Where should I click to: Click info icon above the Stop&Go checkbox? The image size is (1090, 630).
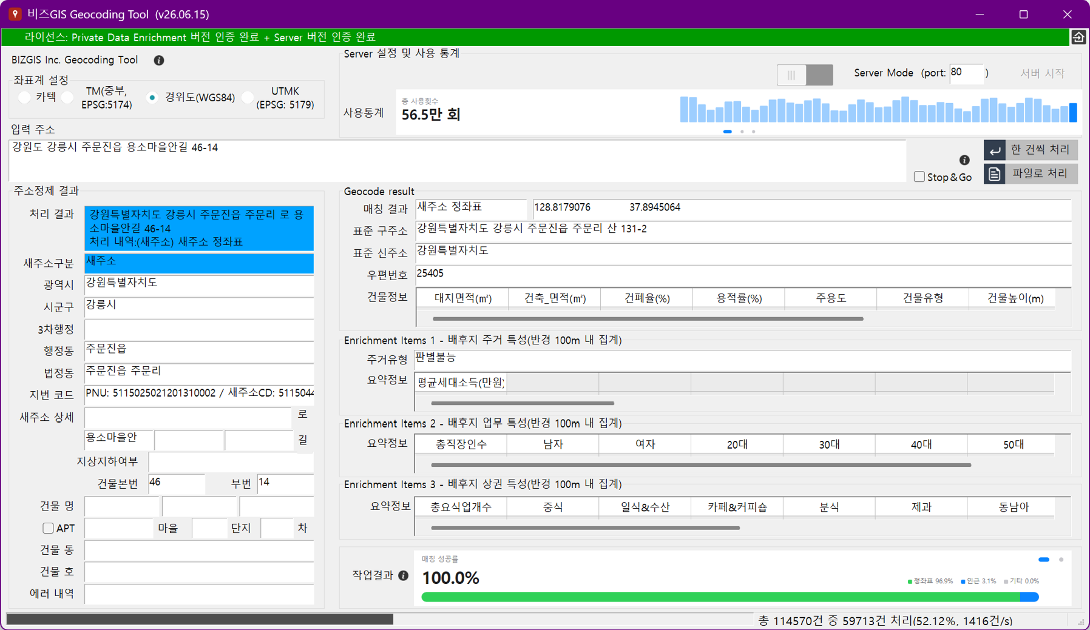pyautogui.click(x=964, y=160)
